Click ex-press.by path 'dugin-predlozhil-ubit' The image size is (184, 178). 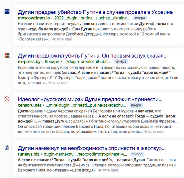pos(87,62)
